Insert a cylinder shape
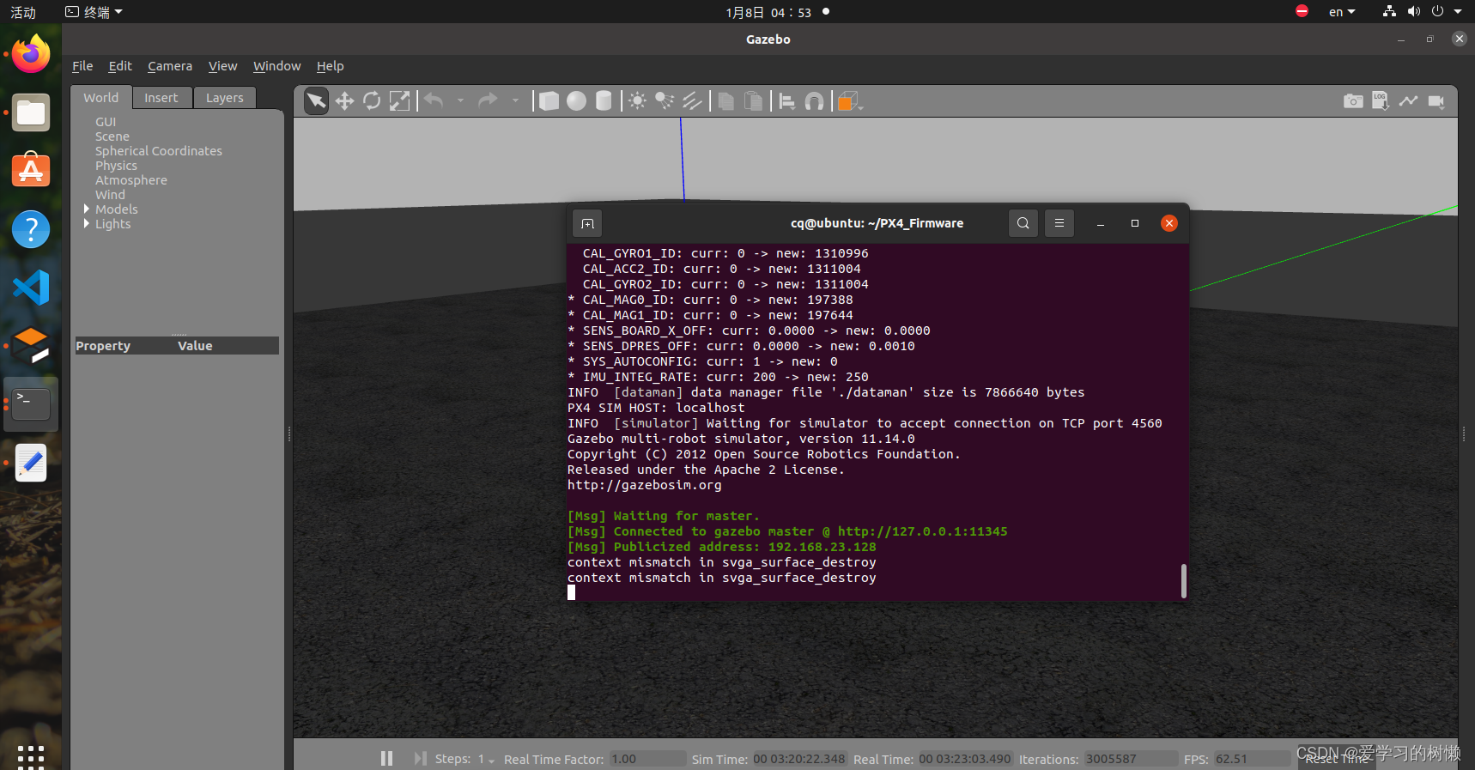The height and width of the screenshot is (770, 1475). point(604,101)
